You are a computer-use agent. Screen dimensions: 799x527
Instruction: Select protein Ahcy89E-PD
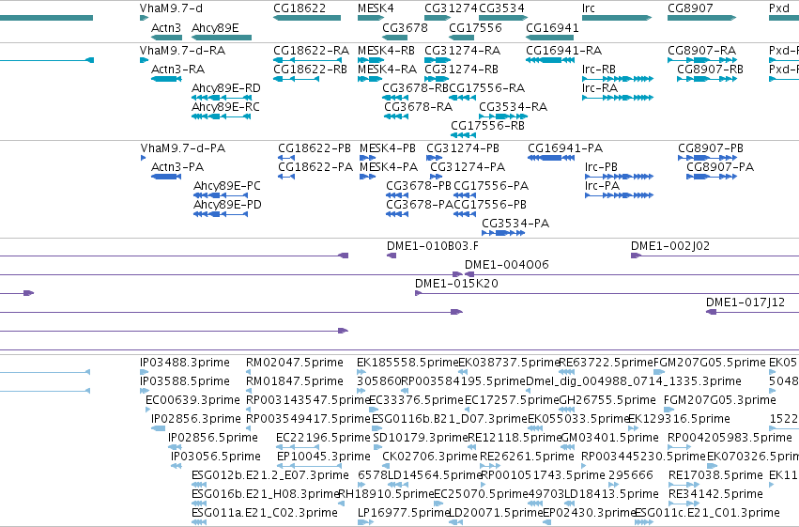(221, 214)
